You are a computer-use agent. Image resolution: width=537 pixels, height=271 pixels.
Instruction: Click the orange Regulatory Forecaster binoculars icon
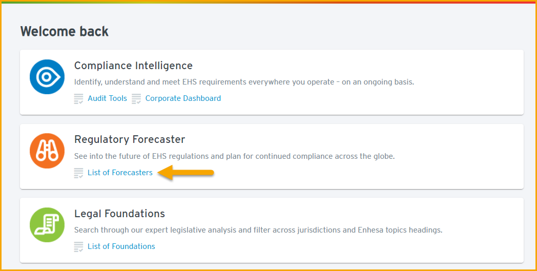click(x=47, y=151)
